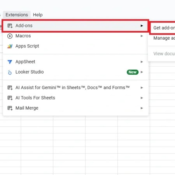The image size is (175, 175).
Task: Expand the AppSheet submenu arrow
Action: click(x=142, y=62)
